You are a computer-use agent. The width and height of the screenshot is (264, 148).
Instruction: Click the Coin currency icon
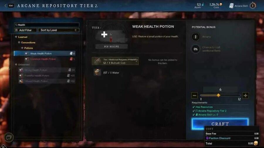click(221, 4)
